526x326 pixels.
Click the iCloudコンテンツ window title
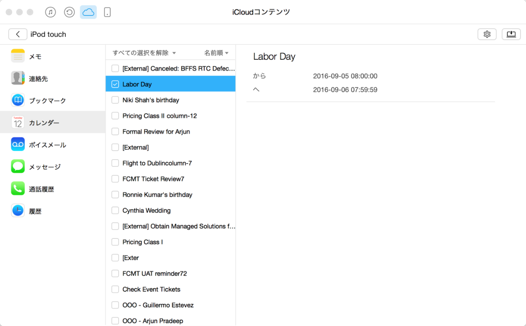point(261,12)
